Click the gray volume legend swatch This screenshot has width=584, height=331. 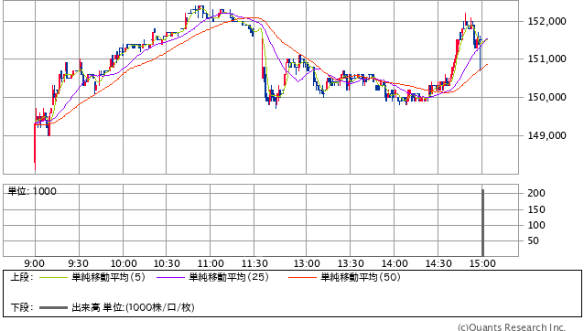[x=53, y=307]
